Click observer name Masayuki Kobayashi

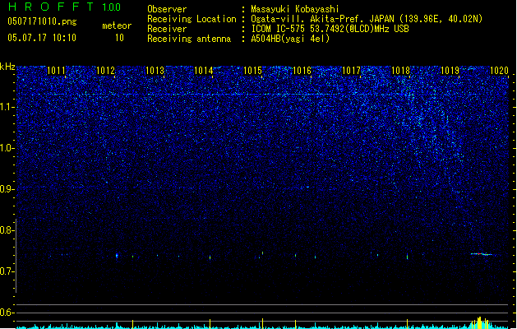coord(295,9)
